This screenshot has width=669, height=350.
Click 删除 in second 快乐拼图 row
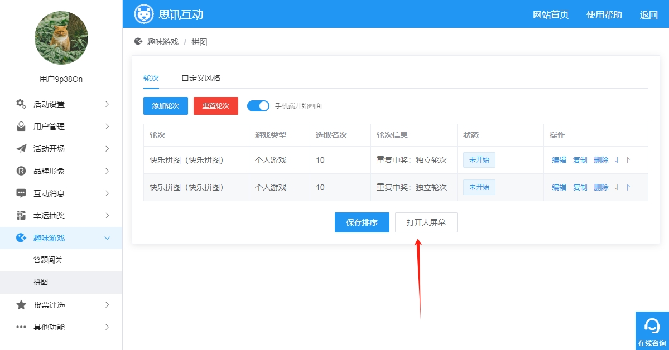pos(601,187)
